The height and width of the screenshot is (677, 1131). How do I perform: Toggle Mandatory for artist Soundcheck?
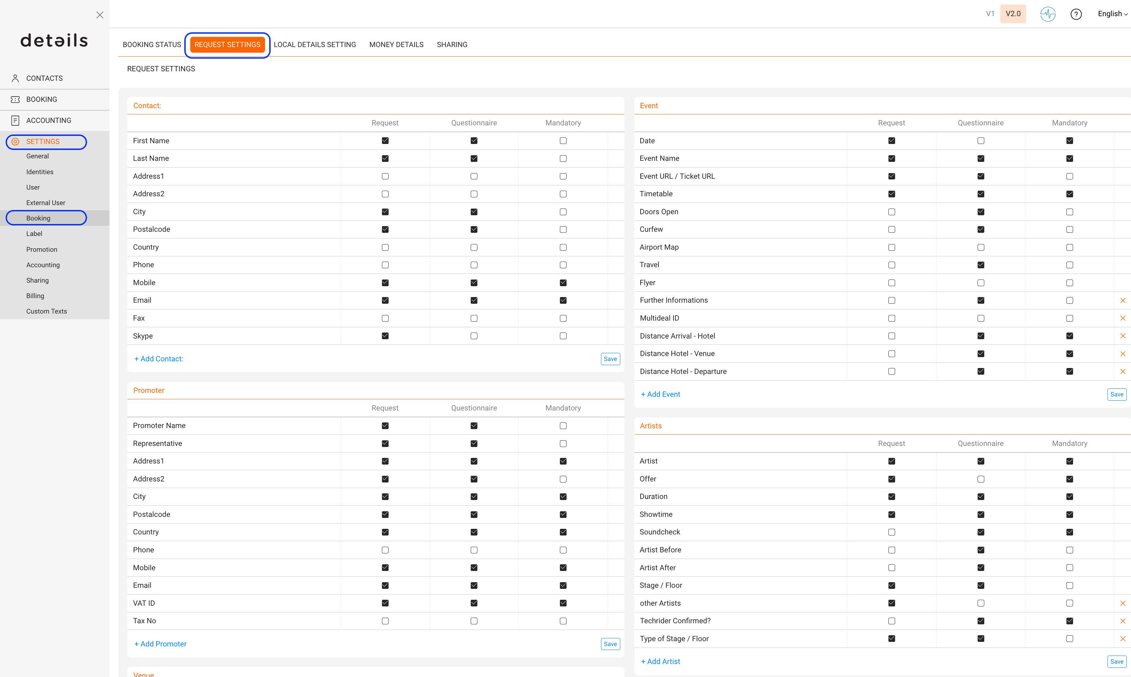pos(1070,532)
